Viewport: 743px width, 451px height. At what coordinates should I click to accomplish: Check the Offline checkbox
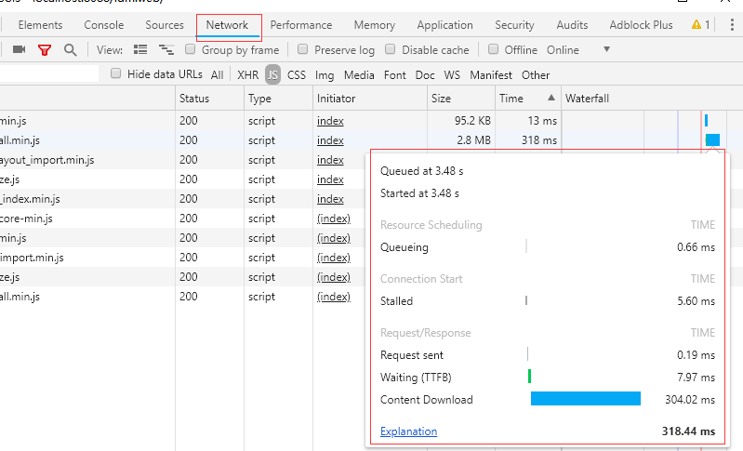pyautogui.click(x=493, y=48)
